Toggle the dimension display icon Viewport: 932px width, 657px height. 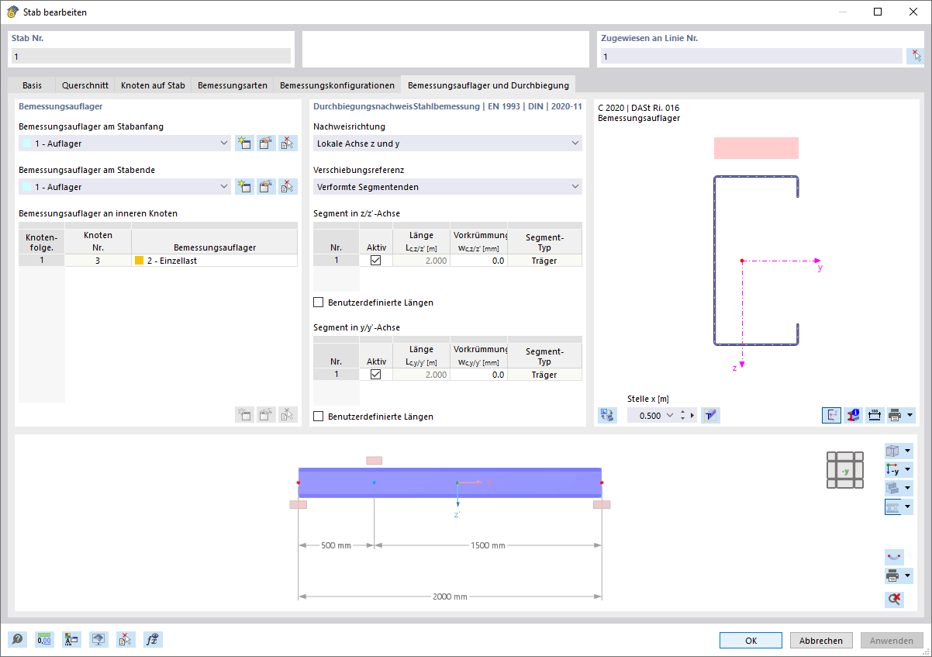[875, 415]
